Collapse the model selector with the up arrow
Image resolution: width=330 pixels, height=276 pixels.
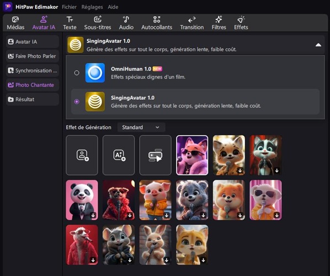[x=318, y=45]
